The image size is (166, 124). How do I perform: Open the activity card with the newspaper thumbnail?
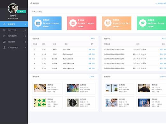[48, 88]
